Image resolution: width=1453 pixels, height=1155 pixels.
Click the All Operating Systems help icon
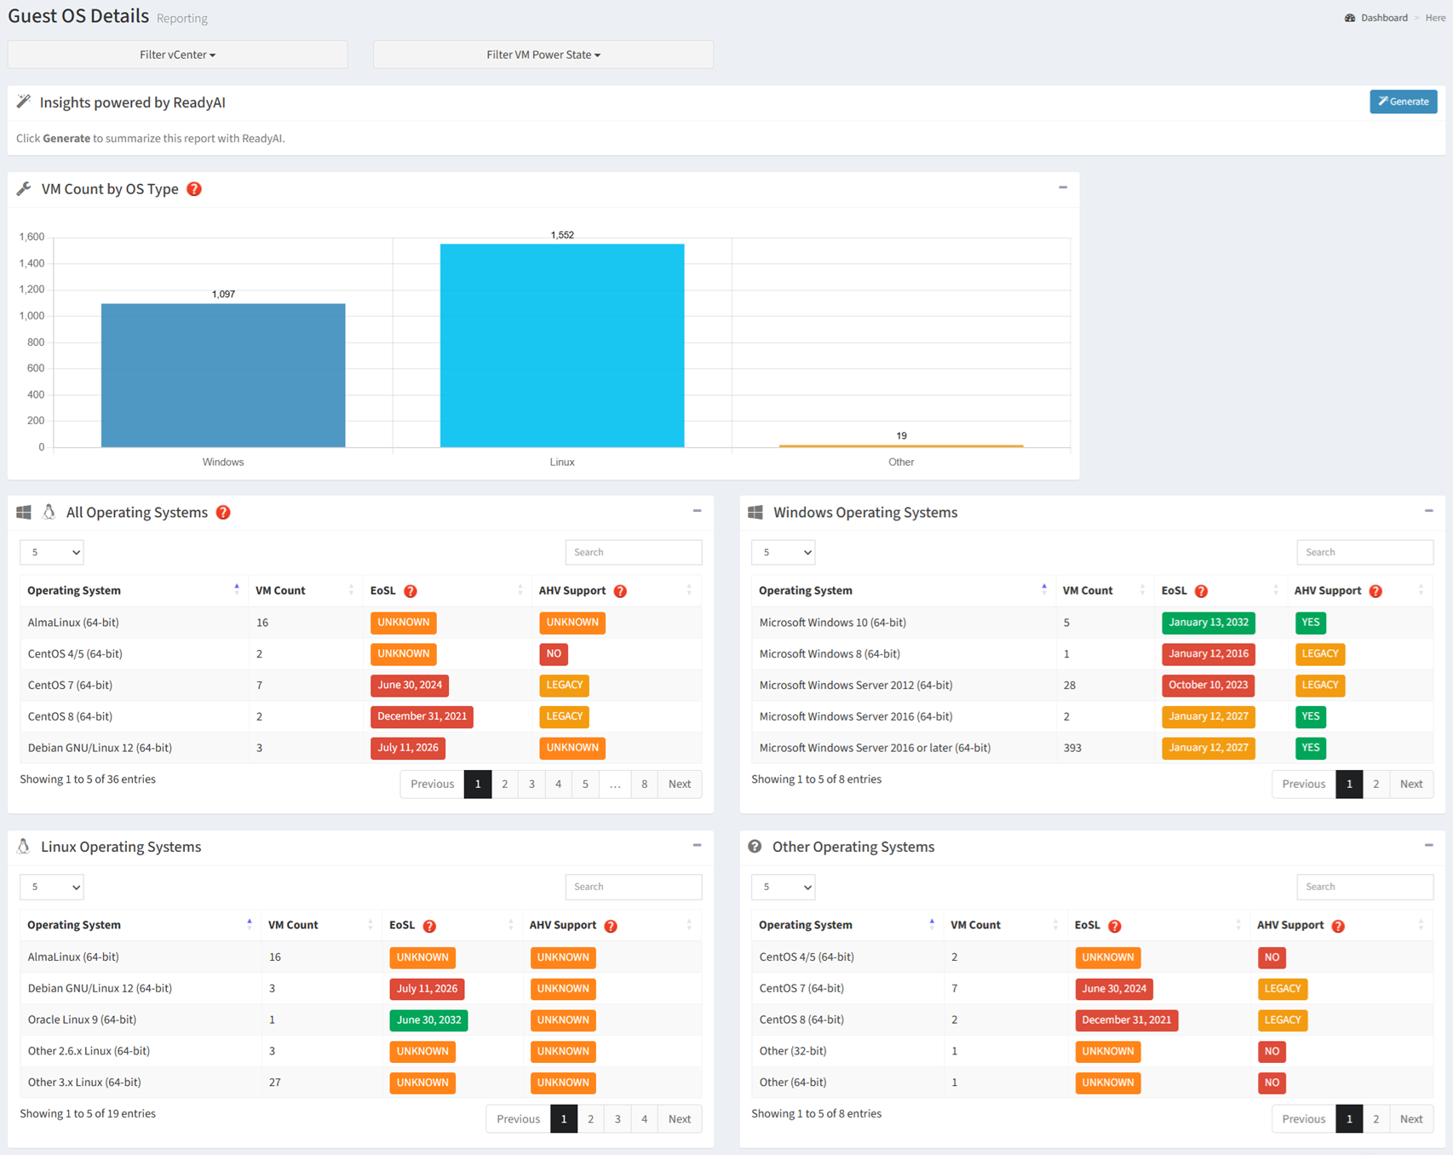pos(223,513)
